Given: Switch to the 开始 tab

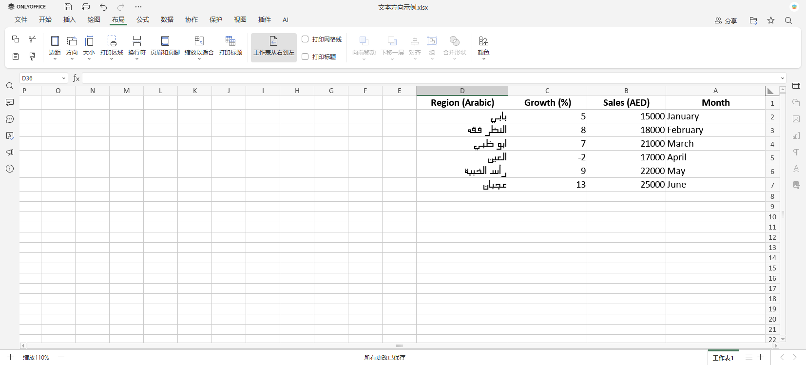Looking at the screenshot, I should (45, 19).
